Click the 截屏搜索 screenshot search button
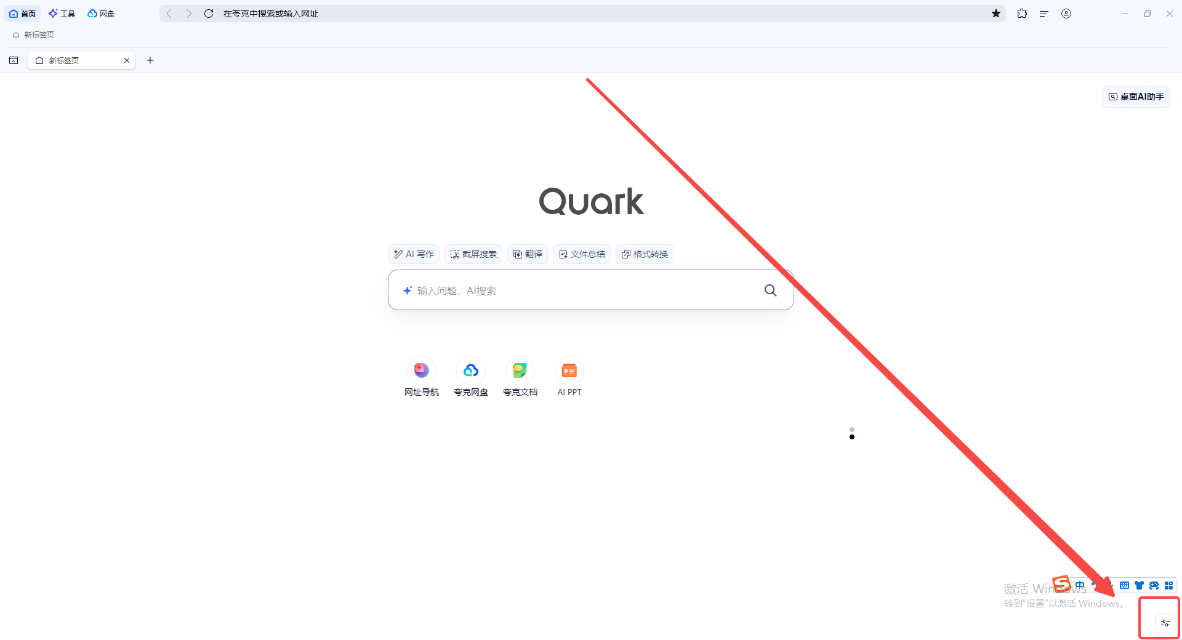Viewport: 1182px width, 640px height. coord(473,254)
